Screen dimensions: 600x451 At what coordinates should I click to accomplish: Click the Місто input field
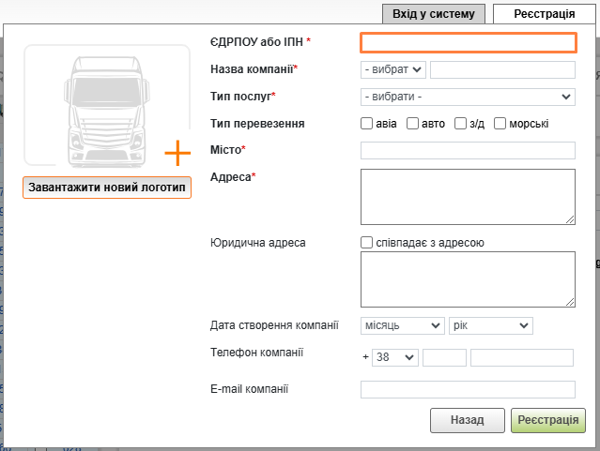click(x=468, y=150)
